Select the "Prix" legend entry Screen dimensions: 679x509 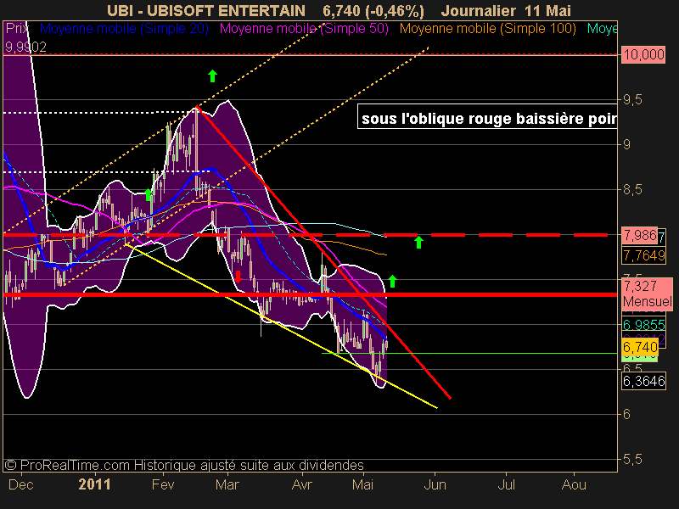point(17,29)
